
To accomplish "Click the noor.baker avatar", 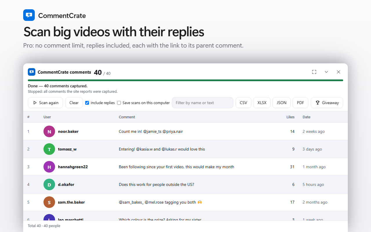I will point(49,131).
